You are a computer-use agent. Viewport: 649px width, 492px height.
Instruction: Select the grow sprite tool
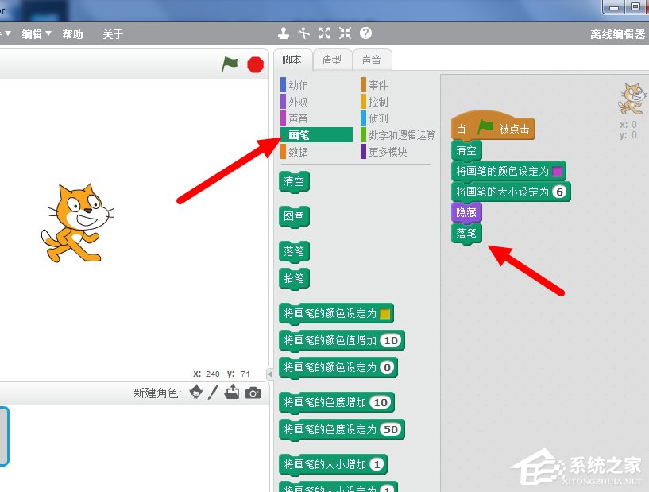tap(324, 33)
